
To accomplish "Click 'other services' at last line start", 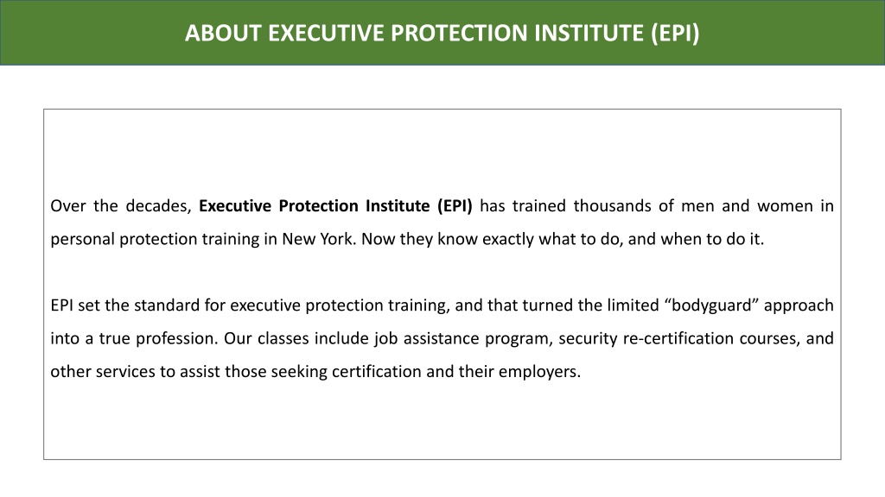I will pyautogui.click(x=103, y=372).
